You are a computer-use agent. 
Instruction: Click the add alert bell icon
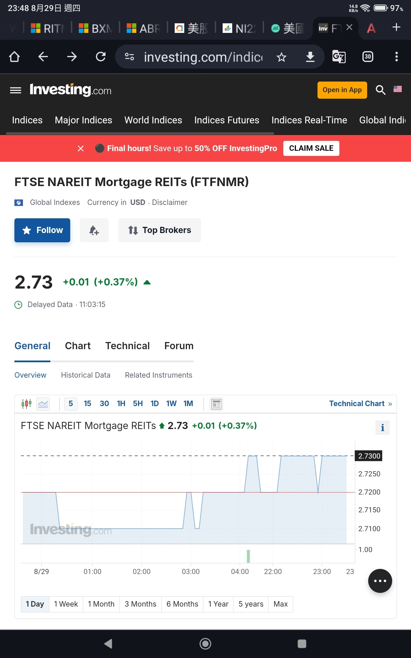coord(94,230)
